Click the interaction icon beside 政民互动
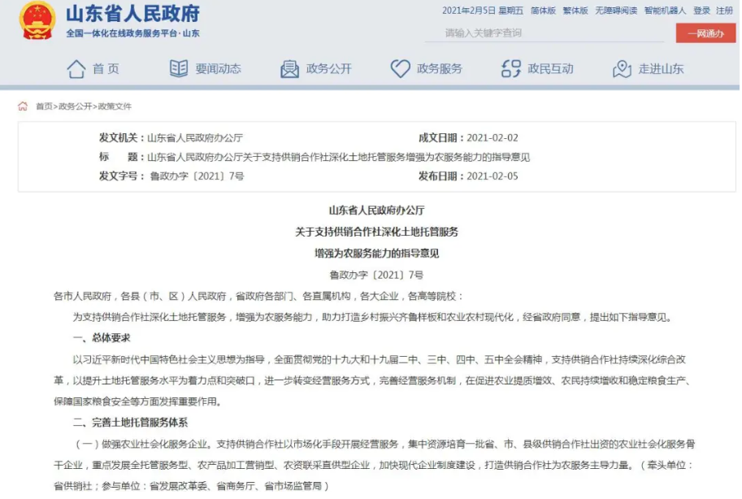 pyautogui.click(x=510, y=68)
